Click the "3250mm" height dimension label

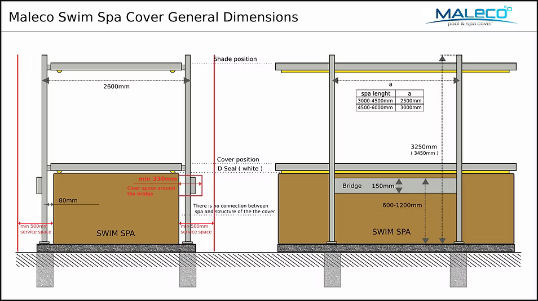[x=424, y=147]
